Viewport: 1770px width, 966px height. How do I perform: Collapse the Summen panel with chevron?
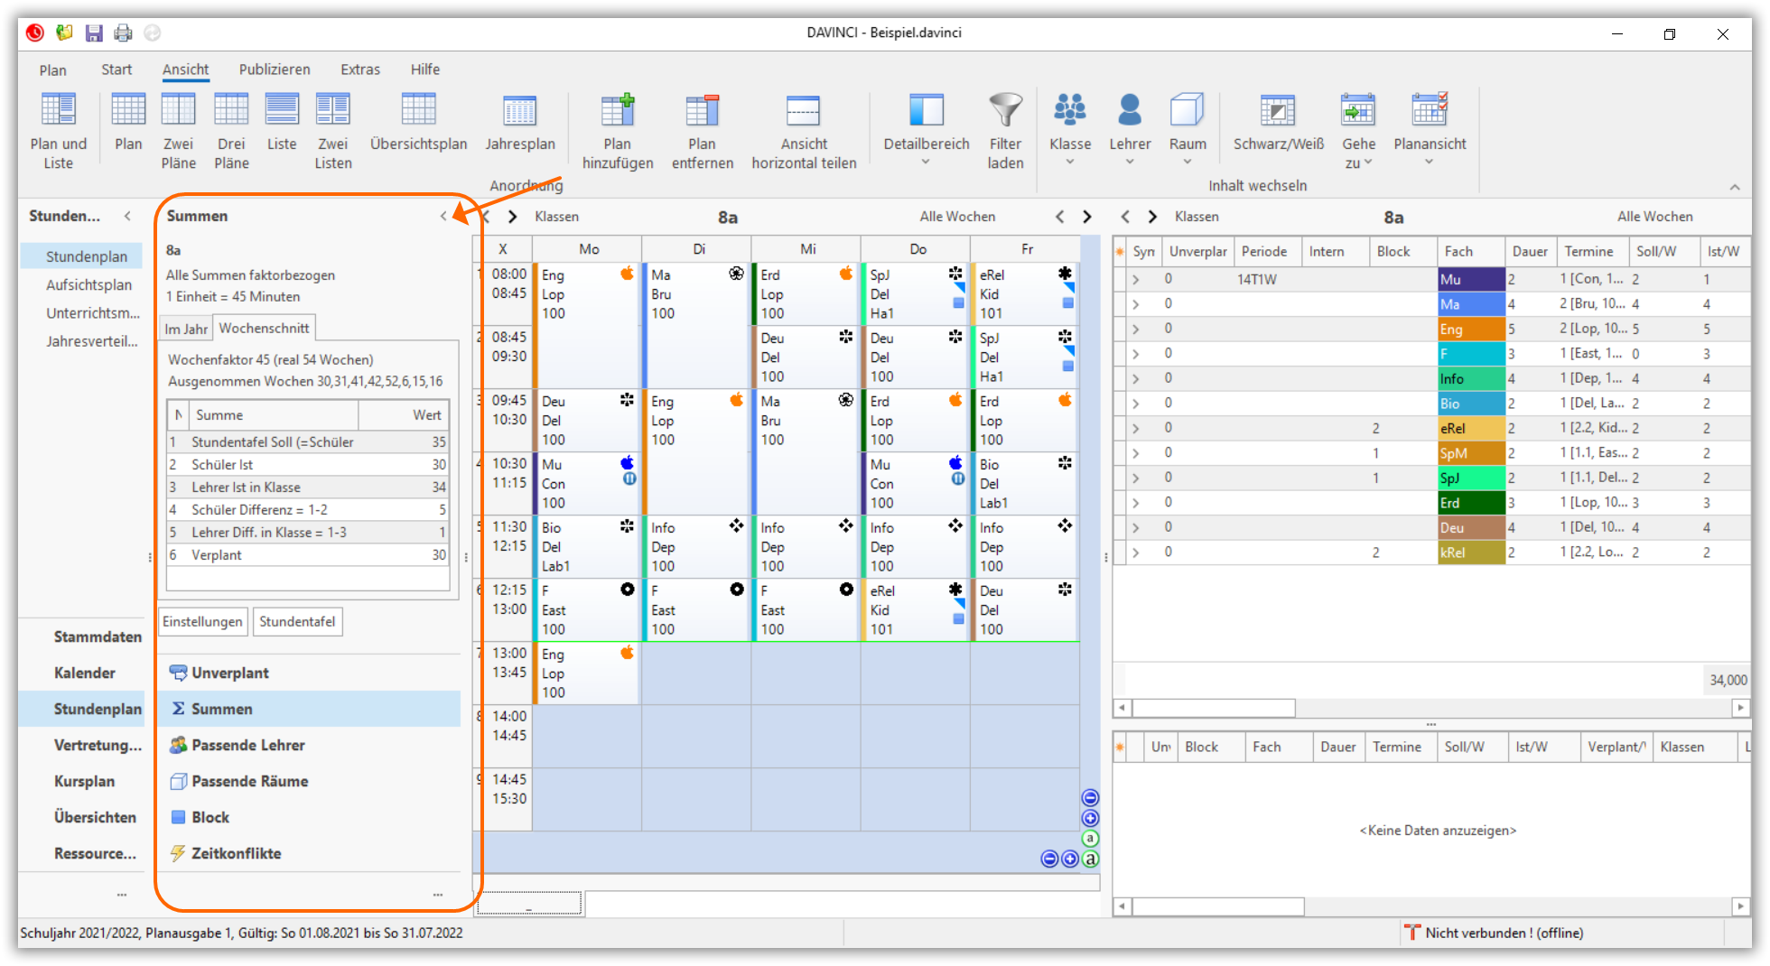pyautogui.click(x=443, y=217)
